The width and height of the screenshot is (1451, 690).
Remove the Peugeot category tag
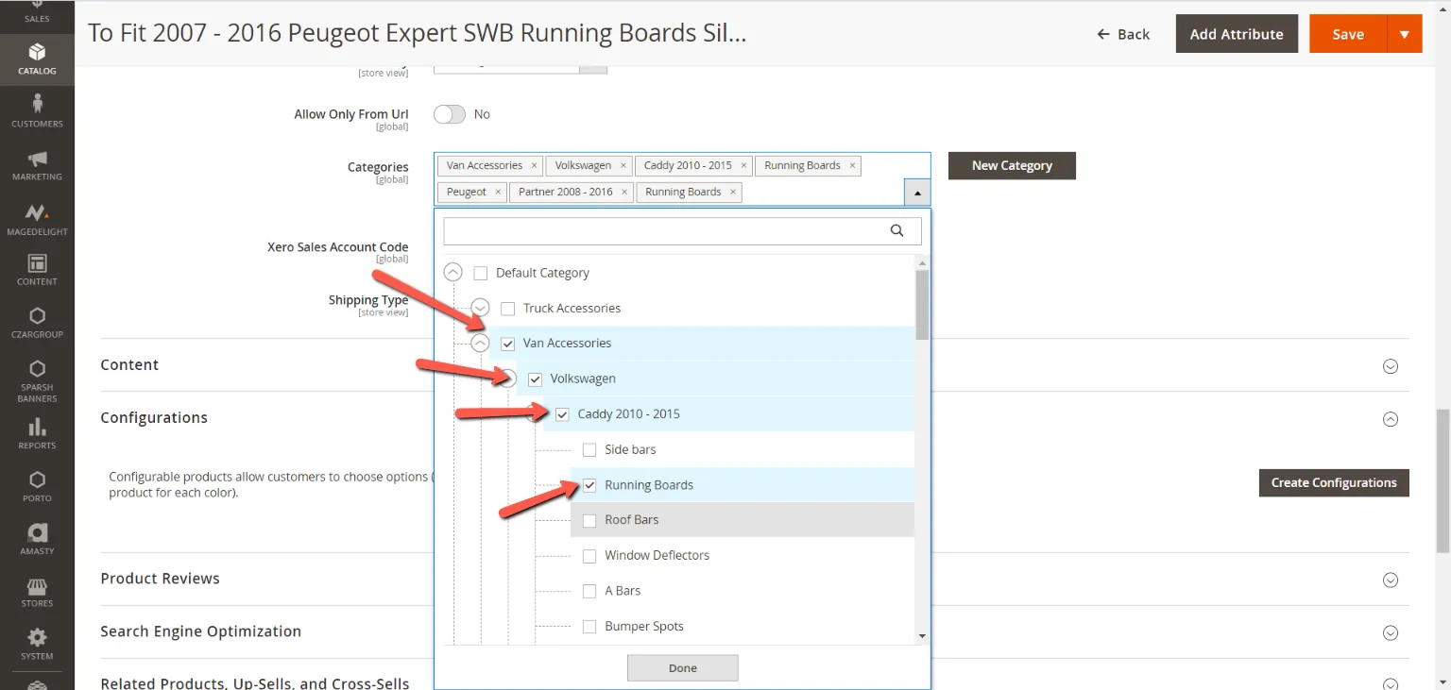coord(498,192)
